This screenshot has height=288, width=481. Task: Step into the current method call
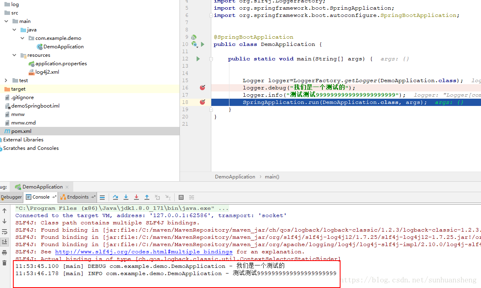(126, 197)
